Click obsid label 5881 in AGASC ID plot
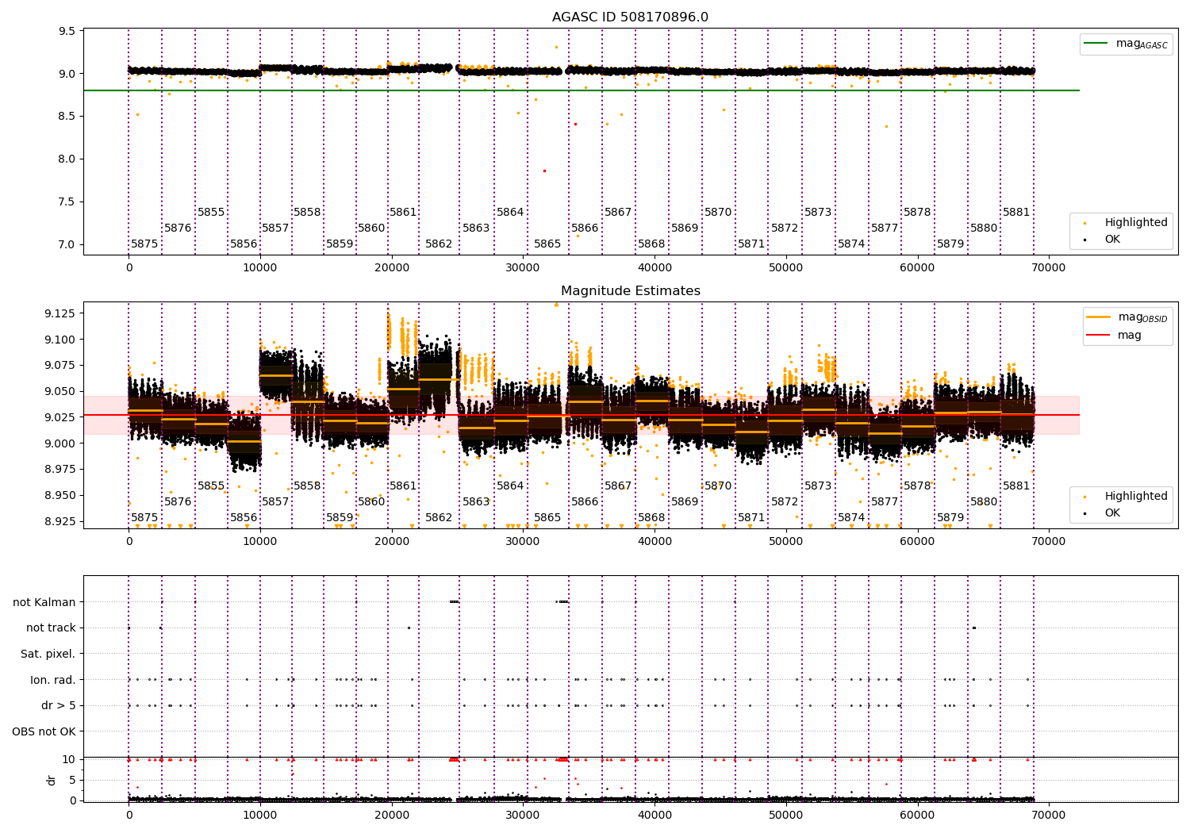 coord(1016,213)
